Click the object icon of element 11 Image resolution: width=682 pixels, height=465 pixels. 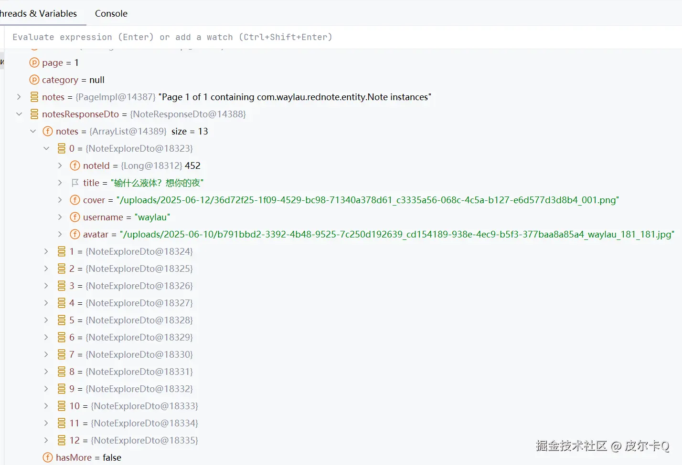[62, 423]
